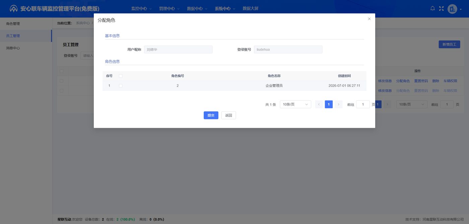This screenshot has height=224, width=469.
Task: Open 10条/页 dropdown in background table
Action: click(412, 104)
